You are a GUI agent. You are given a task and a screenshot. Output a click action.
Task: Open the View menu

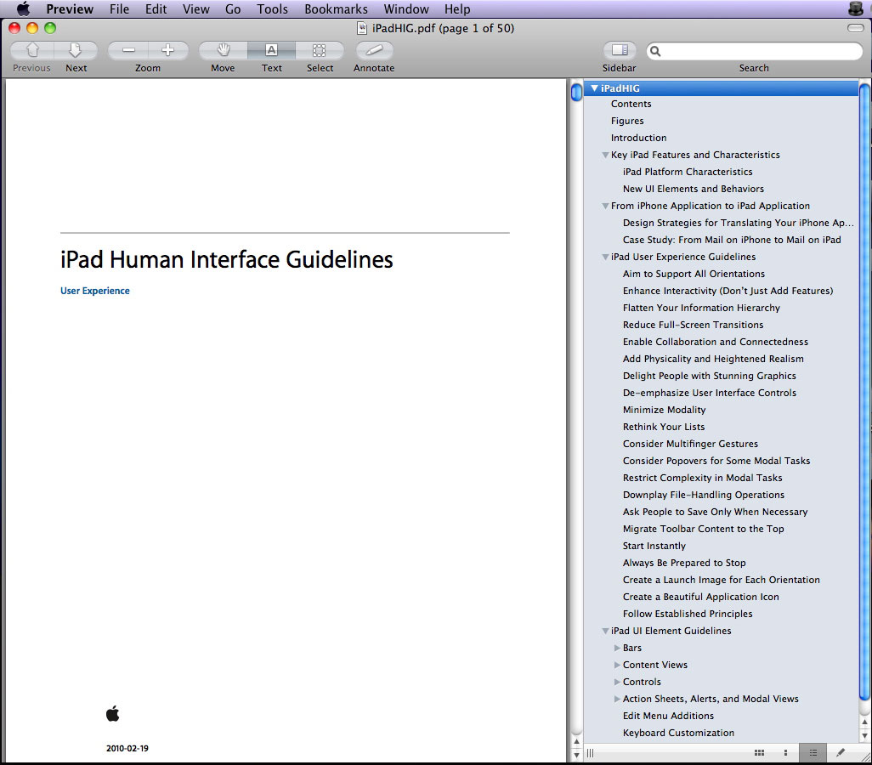(x=196, y=8)
